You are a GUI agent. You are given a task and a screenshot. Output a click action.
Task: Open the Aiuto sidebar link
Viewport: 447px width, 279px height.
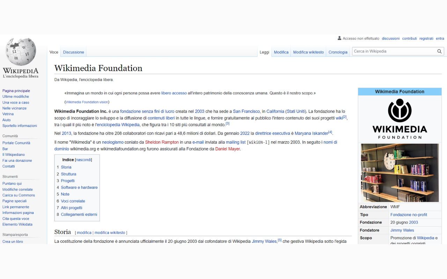(7, 120)
